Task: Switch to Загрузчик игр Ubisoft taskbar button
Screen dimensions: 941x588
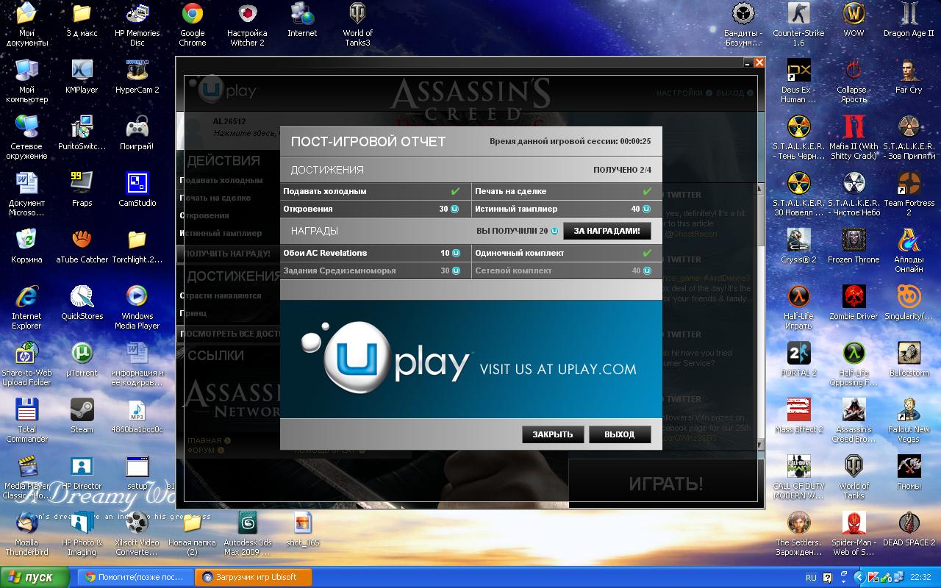Action: pos(254,577)
